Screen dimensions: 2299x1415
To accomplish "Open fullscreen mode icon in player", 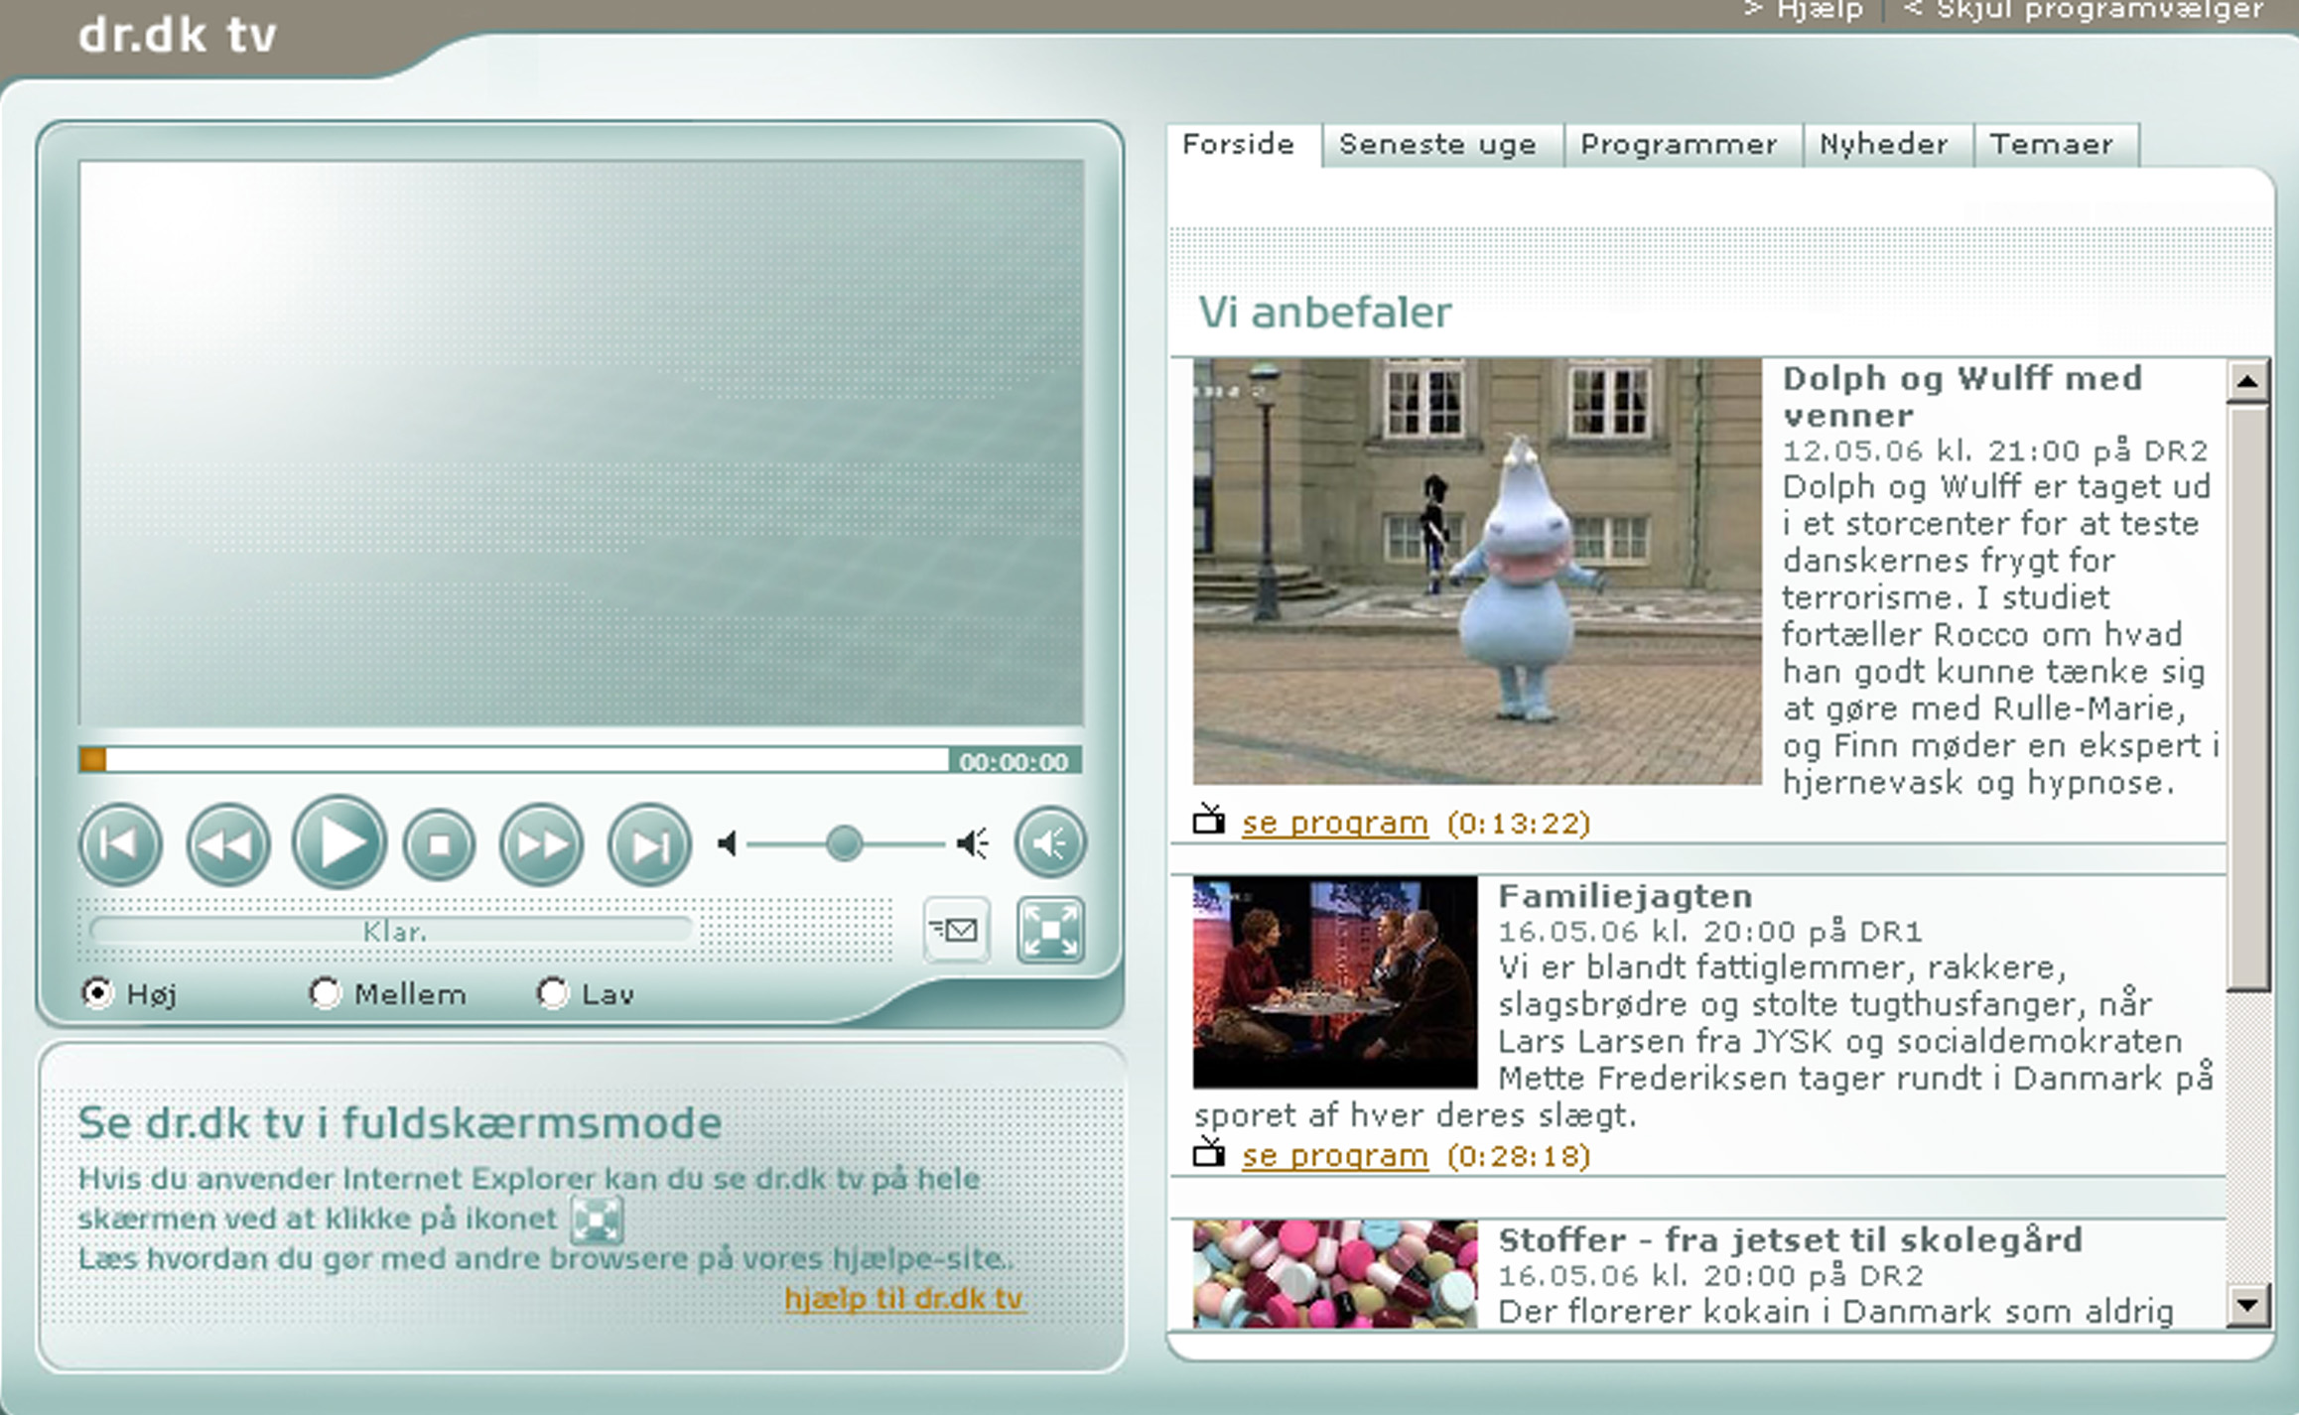I will tap(1050, 930).
